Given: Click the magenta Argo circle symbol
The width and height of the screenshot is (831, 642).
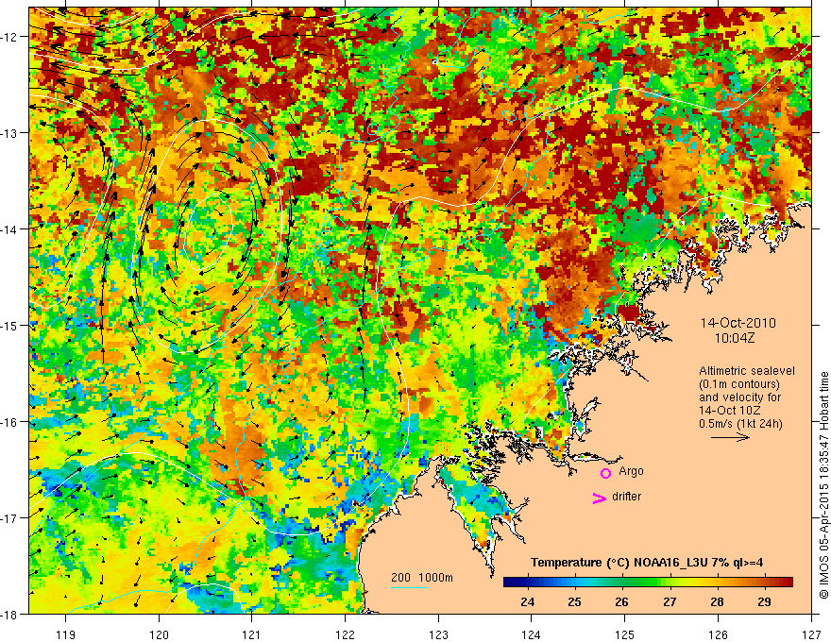Looking at the screenshot, I should (x=605, y=473).
